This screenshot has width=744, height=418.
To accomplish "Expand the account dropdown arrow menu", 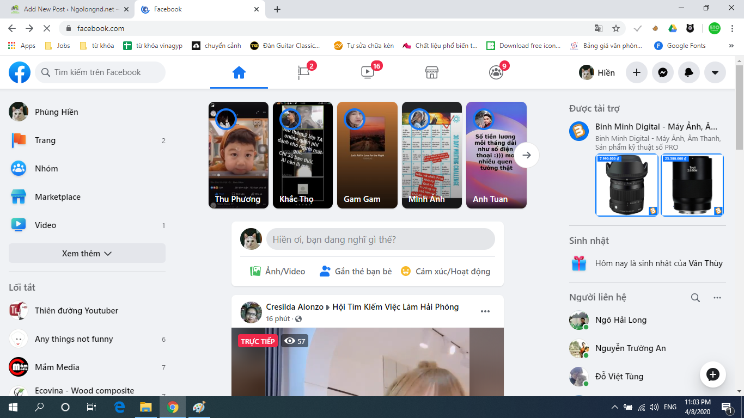I will point(715,72).
